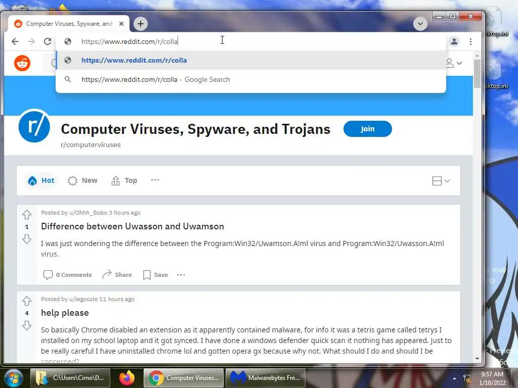Click the r/computerviruses subreddit name text
The height and width of the screenshot is (388, 518).
[91, 145]
